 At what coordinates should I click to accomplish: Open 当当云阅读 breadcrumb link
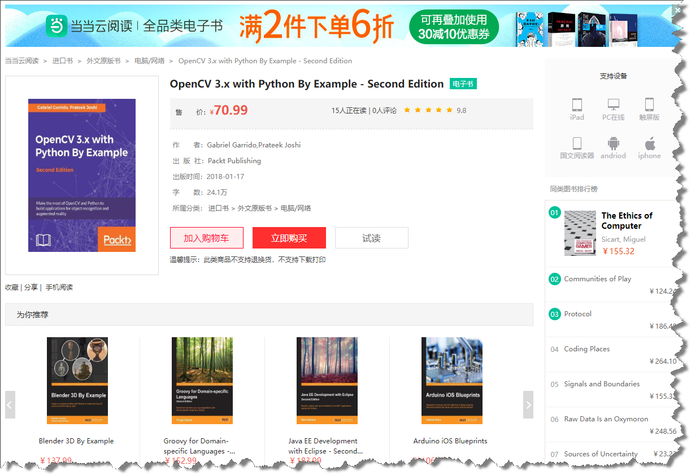click(22, 61)
